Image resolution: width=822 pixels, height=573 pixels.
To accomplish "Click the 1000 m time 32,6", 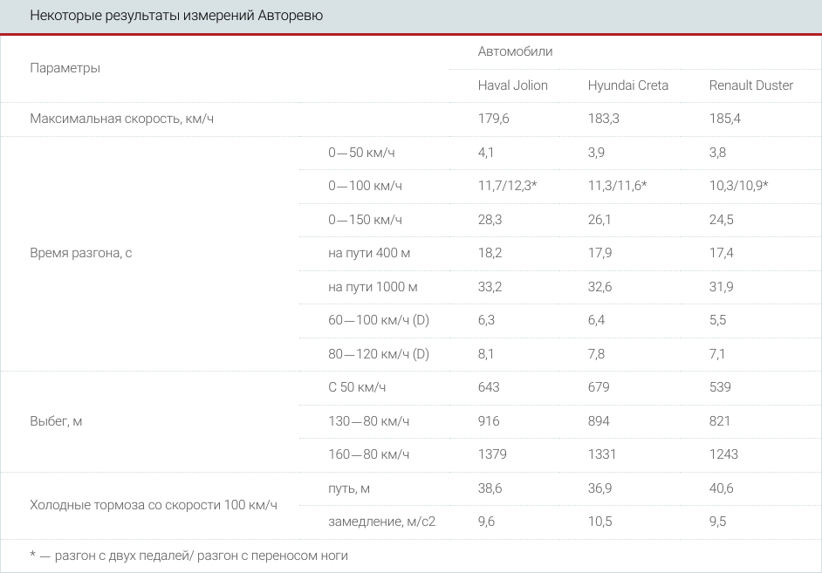I will pos(599,287).
